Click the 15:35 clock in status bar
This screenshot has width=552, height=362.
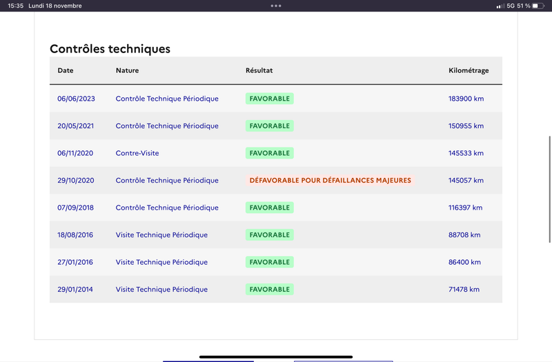coord(15,6)
